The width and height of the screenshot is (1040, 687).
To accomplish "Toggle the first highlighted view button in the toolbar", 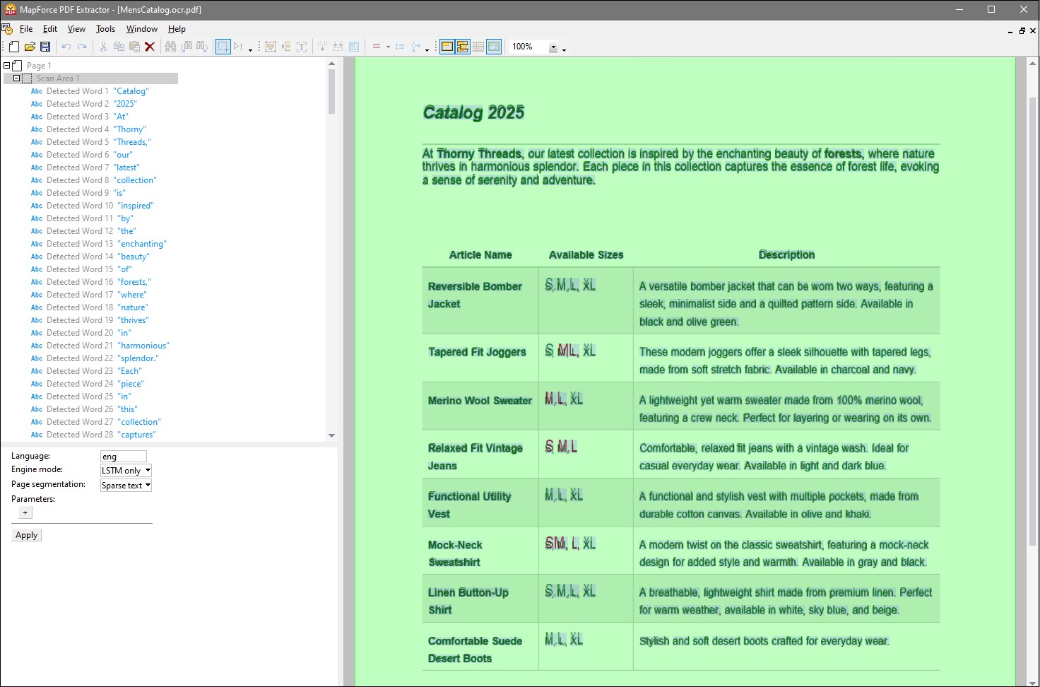I will (447, 47).
